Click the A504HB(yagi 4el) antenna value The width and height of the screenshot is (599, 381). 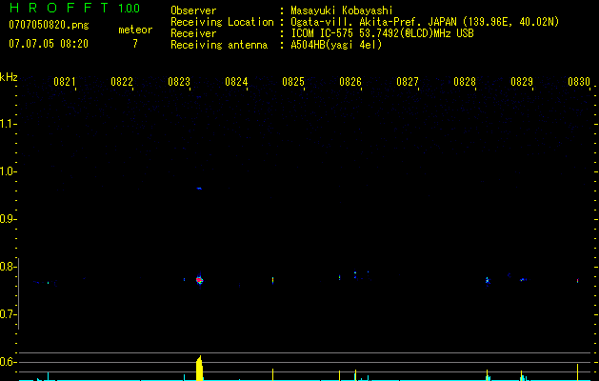pos(336,45)
